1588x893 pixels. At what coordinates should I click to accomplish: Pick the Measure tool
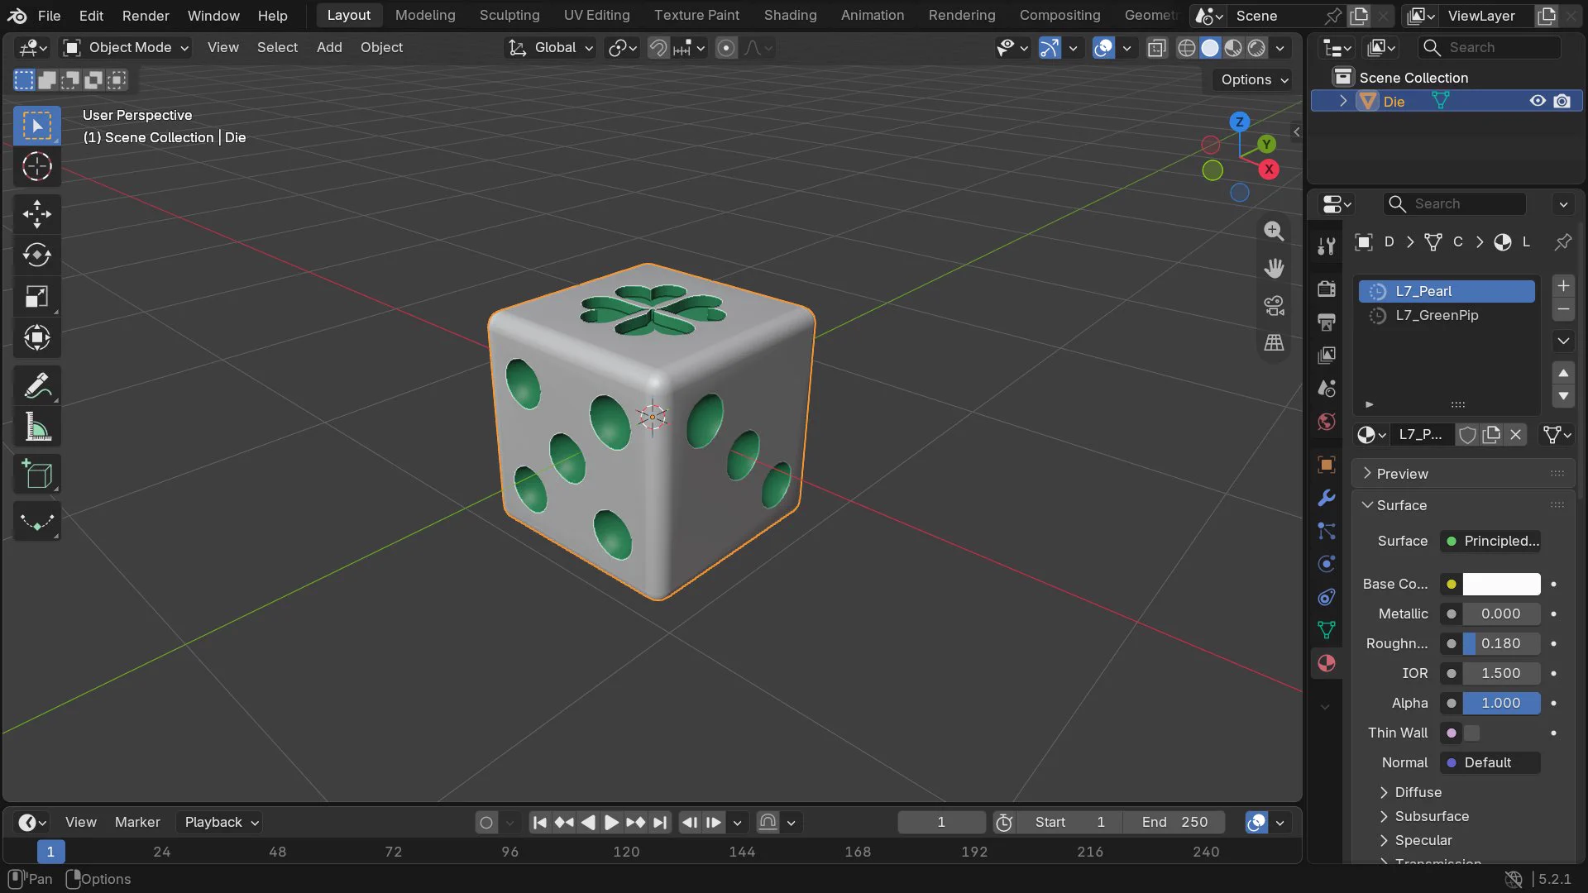coord(36,427)
